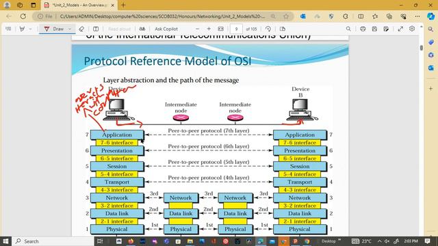
Task: Open the Favorites list icon
Action: pyautogui.click(x=375, y=16)
